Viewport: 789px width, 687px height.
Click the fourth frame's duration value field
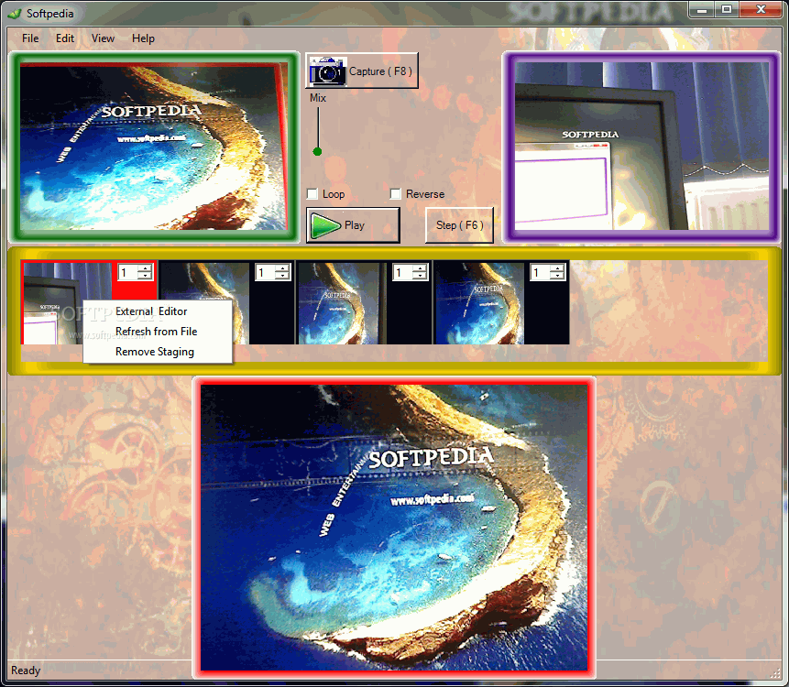542,273
